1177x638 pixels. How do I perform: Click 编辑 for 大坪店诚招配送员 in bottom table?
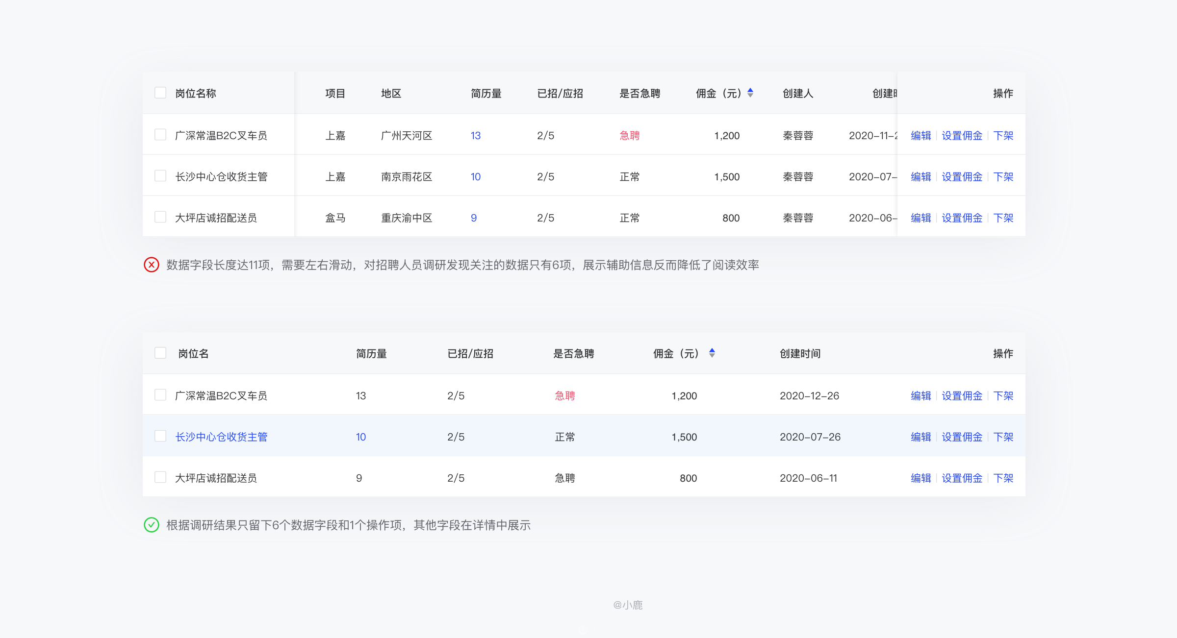(921, 478)
